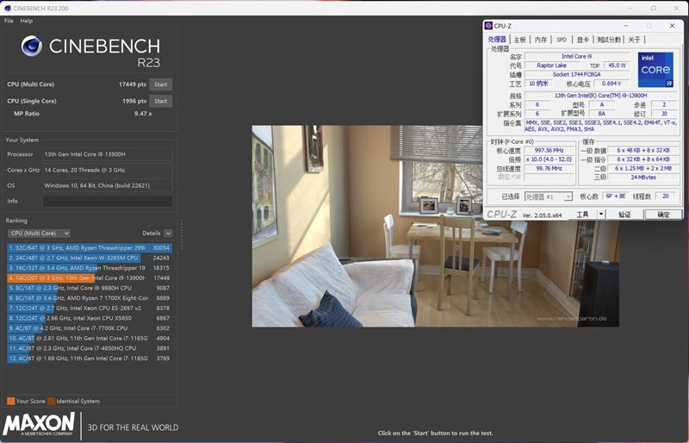Click the CPU-Z title bar app icon

[x=488, y=26]
